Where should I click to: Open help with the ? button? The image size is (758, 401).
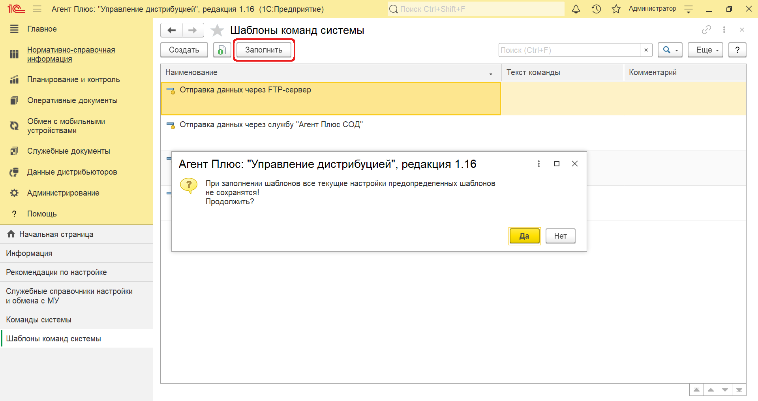coord(737,50)
